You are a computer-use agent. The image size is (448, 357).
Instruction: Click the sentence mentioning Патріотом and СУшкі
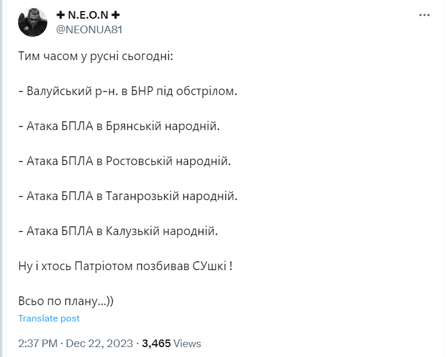125,266
